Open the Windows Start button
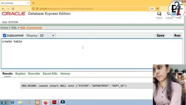 click(x=3, y=102)
